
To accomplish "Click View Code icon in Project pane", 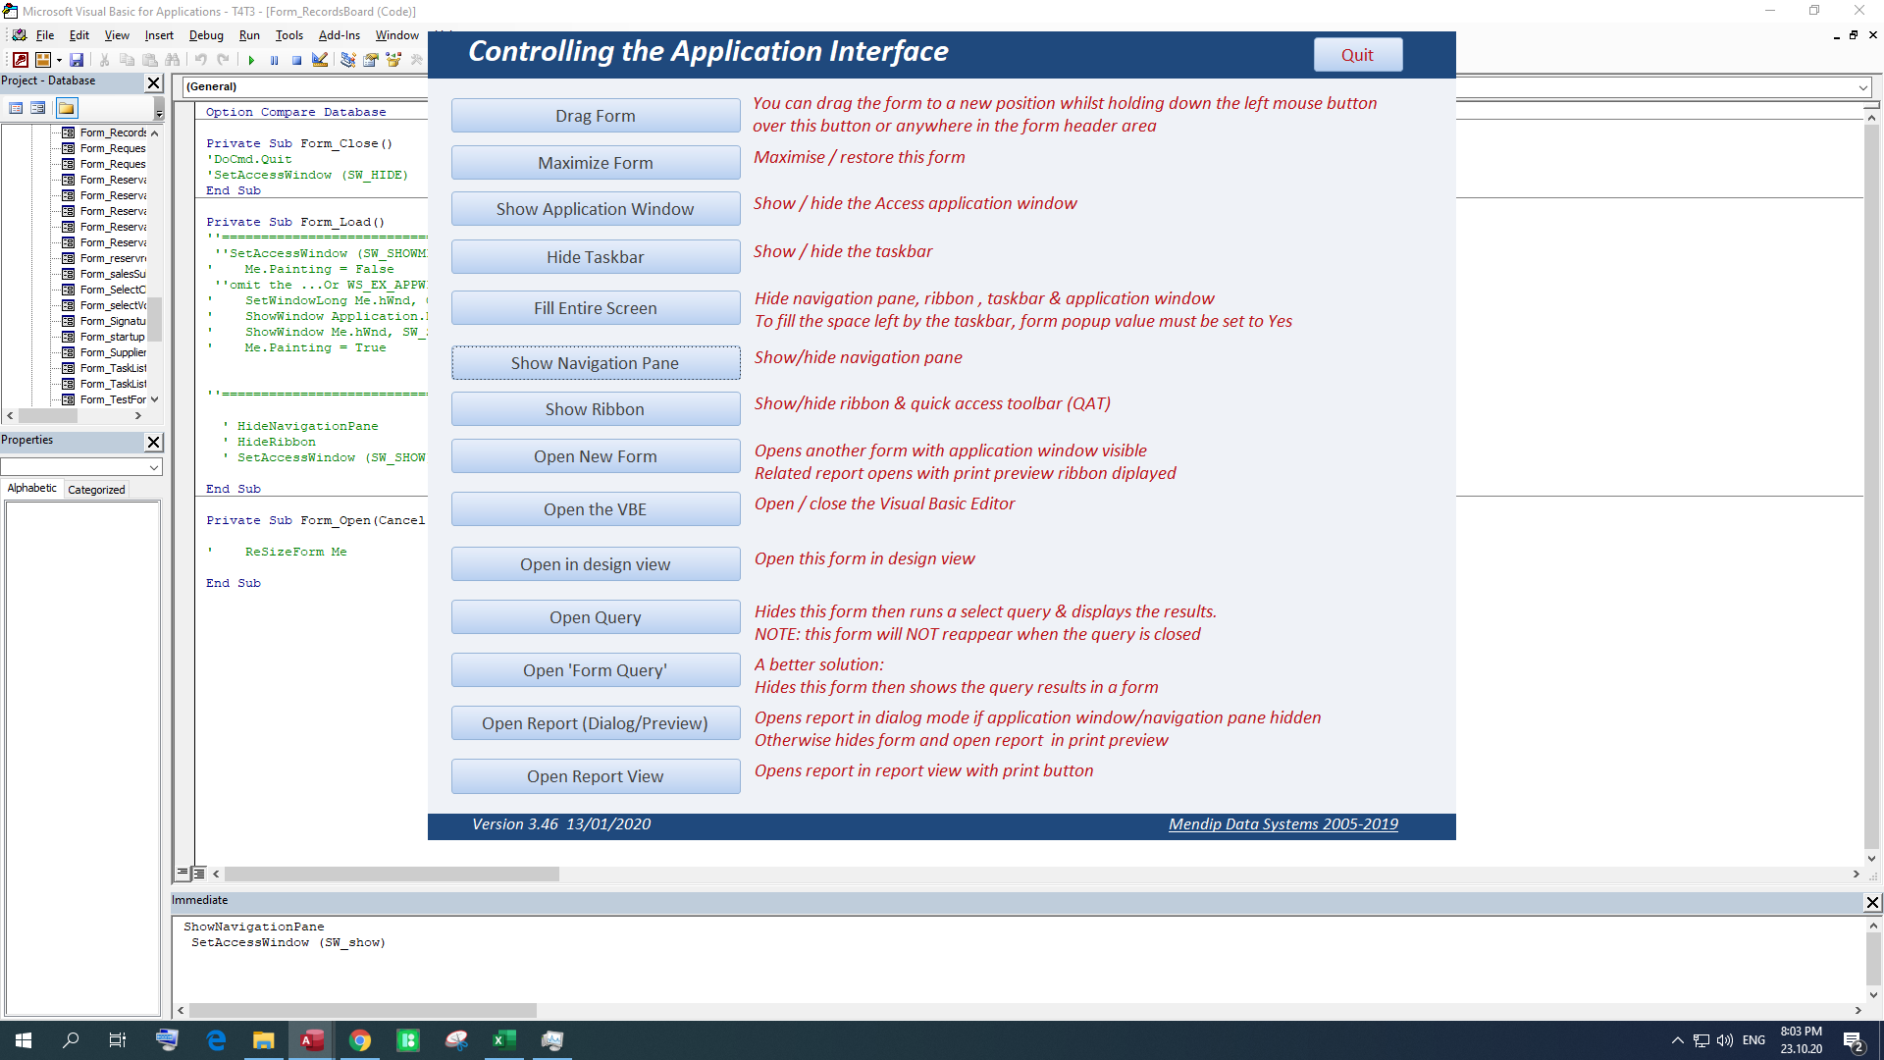I will pyautogui.click(x=16, y=108).
